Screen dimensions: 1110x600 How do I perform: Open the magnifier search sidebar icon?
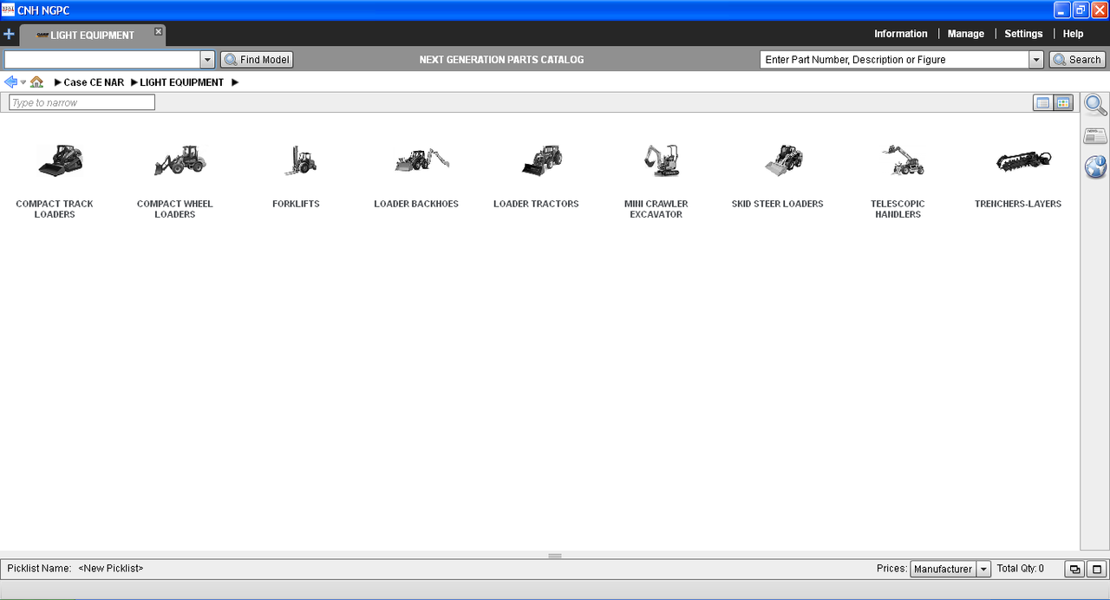pos(1096,106)
